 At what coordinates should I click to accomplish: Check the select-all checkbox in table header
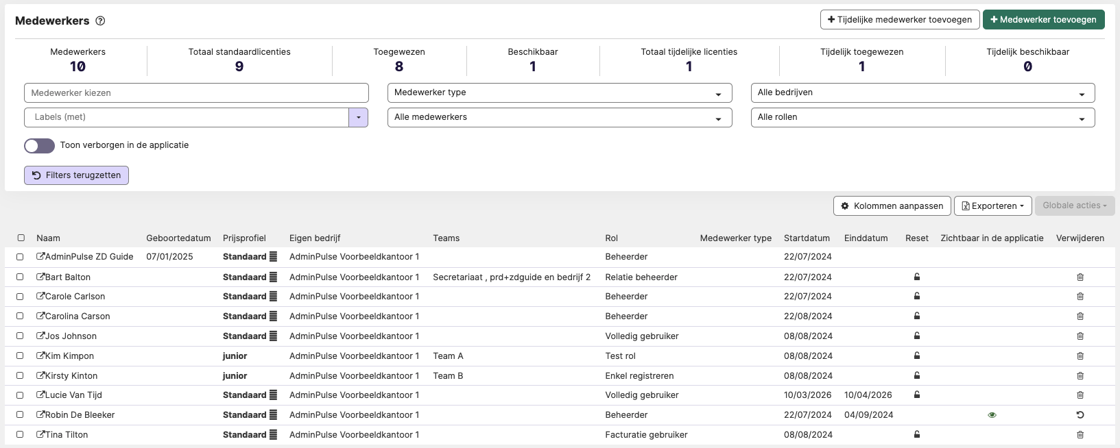[x=21, y=238]
